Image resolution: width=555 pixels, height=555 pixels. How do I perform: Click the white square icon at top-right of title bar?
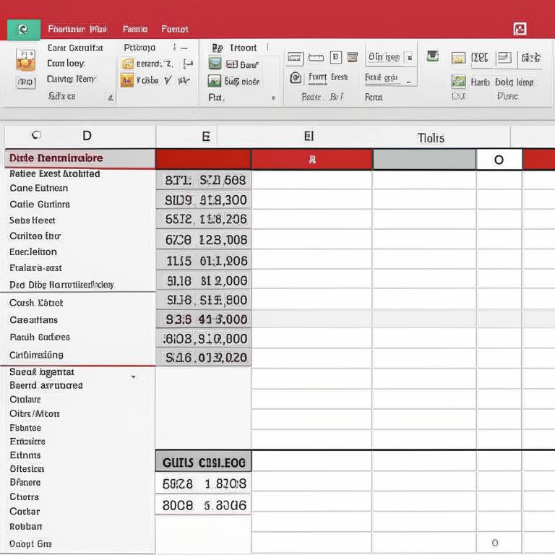(520, 29)
